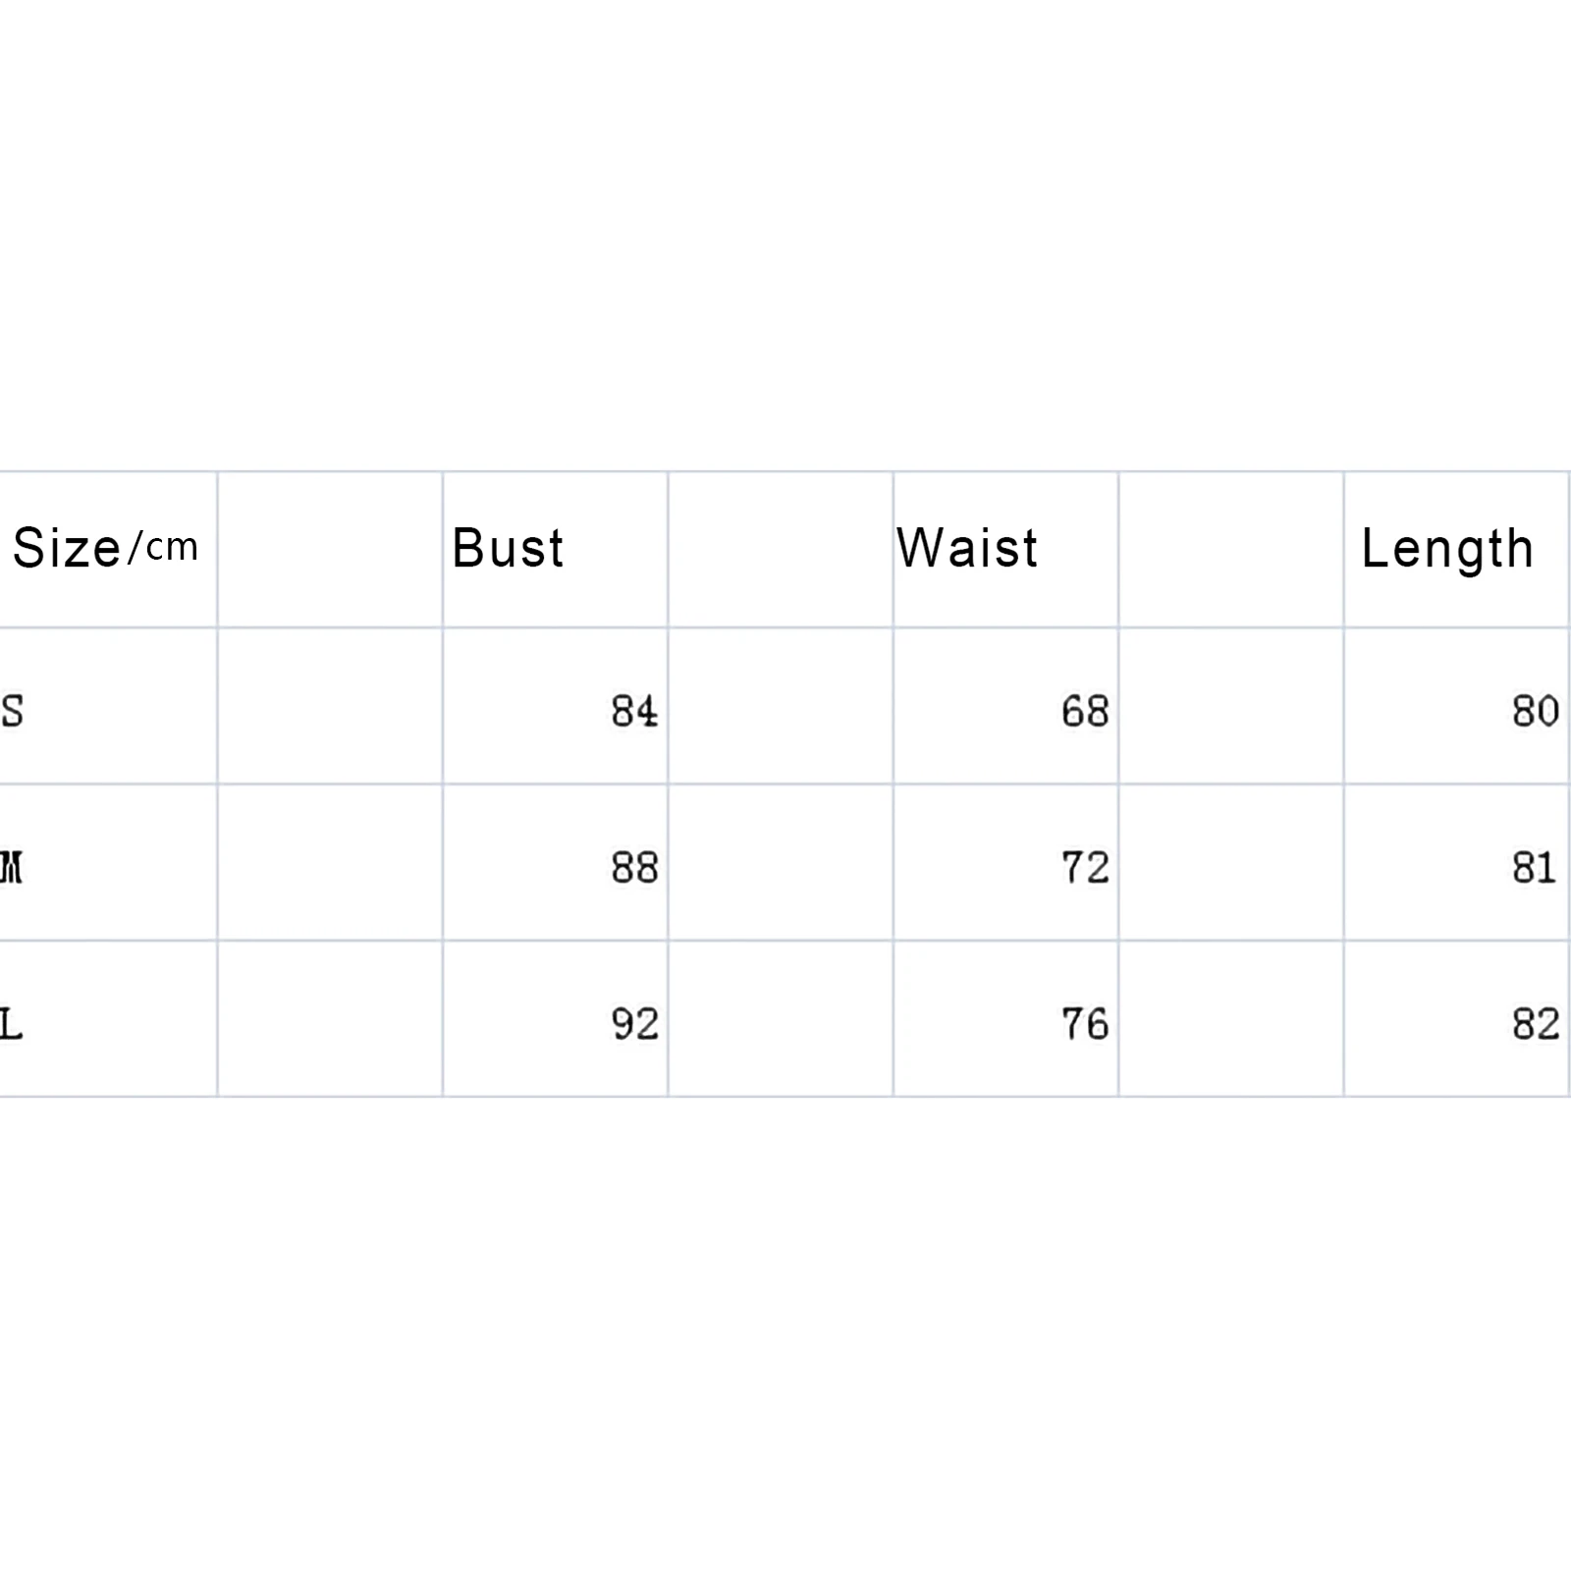Screen dimensions: 1571x1571
Task: Click empty header cell between Size and Bust
Action: pyautogui.click(x=330, y=550)
